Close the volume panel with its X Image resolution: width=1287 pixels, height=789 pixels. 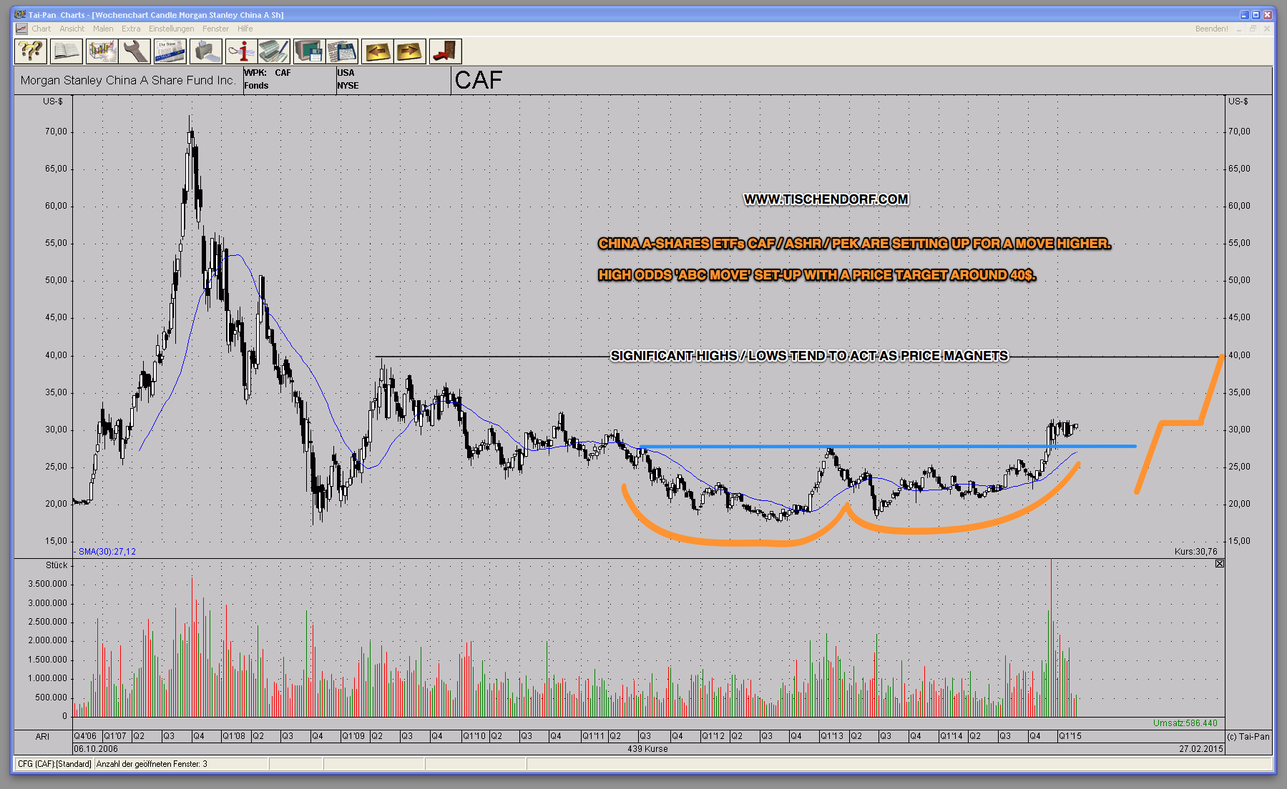pyautogui.click(x=1220, y=564)
